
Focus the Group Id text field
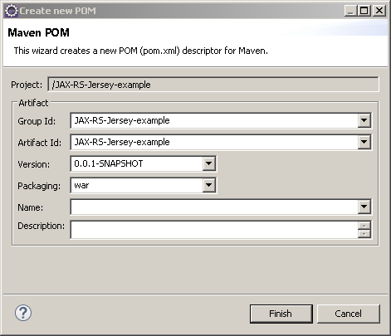coord(214,120)
